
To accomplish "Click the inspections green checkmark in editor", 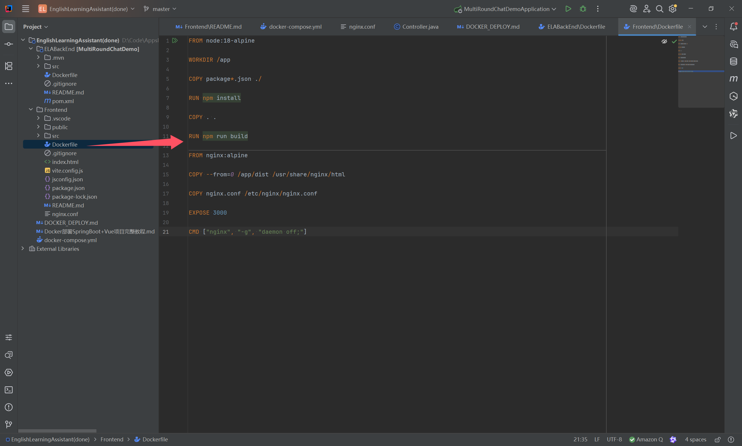I will (x=674, y=41).
